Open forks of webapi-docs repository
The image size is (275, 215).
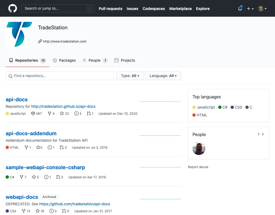pyautogui.click(x=26, y=211)
